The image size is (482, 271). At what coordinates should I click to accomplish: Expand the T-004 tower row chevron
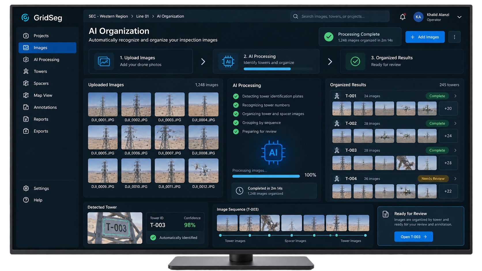(x=455, y=179)
